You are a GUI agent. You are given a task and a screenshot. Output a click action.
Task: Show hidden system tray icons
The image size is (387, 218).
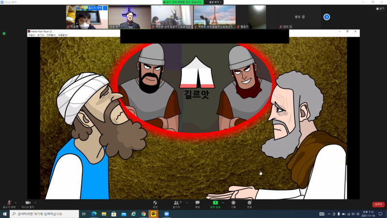329,214
